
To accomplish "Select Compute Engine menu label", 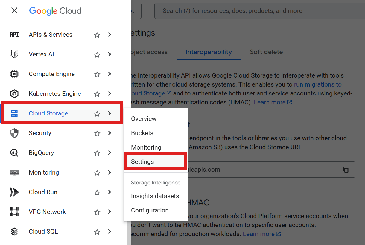I will pyautogui.click(x=52, y=74).
